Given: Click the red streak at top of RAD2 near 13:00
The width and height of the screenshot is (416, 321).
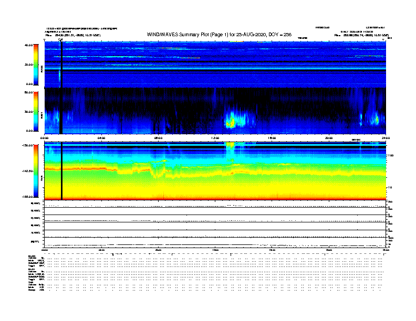Looking at the screenshot, I should (x=236, y=41).
